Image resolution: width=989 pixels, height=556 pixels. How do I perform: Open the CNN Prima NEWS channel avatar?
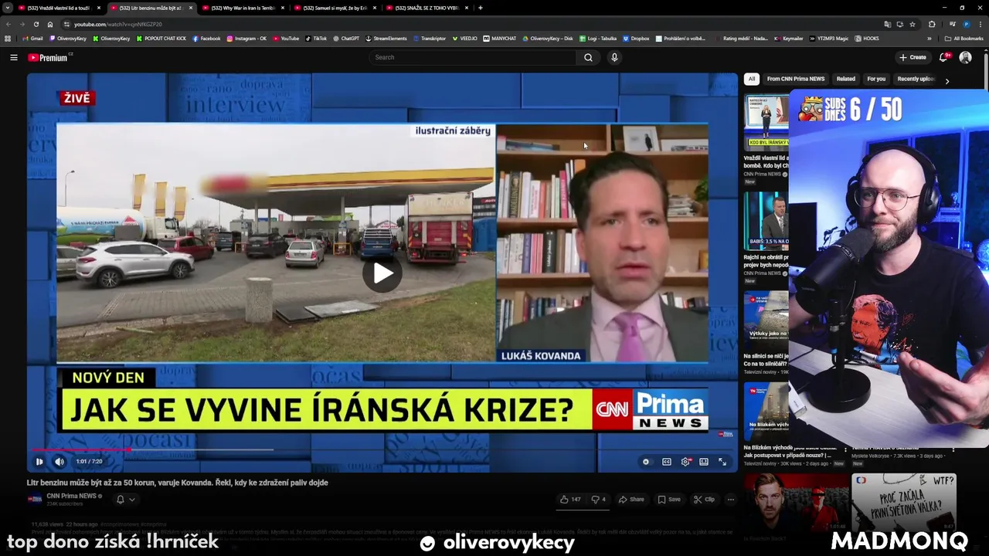click(x=35, y=499)
